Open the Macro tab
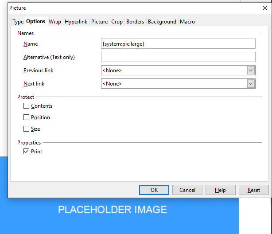Image resolution: width=272 pixels, height=234 pixels. pyautogui.click(x=187, y=22)
